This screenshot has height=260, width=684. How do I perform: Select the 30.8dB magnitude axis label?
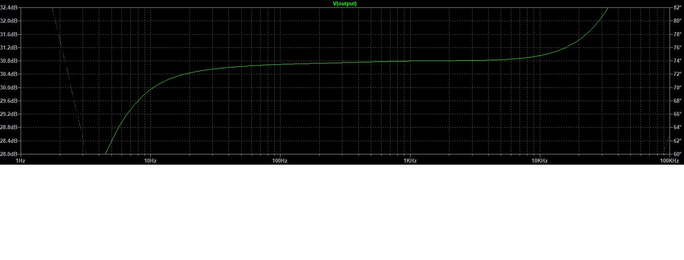[8, 61]
